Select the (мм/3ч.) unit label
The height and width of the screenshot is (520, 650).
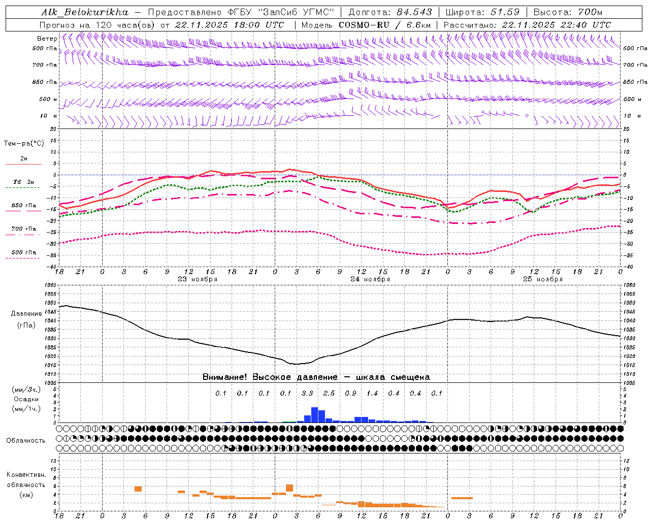[26, 389]
